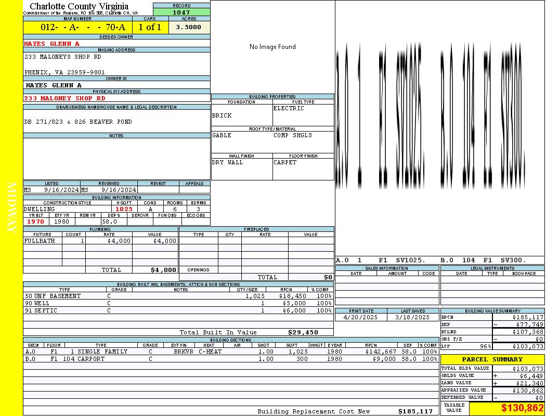
Task: Click record number 1047
Action: pyautogui.click(x=181, y=12)
